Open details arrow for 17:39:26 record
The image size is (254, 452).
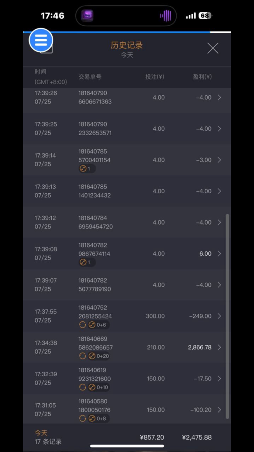[219, 97]
